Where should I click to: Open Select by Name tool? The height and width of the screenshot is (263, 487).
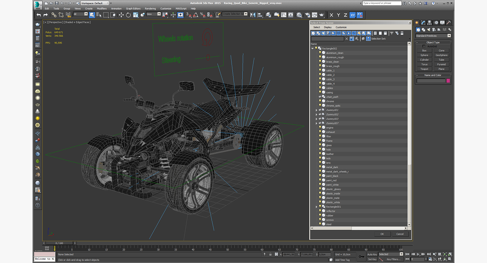(99, 15)
